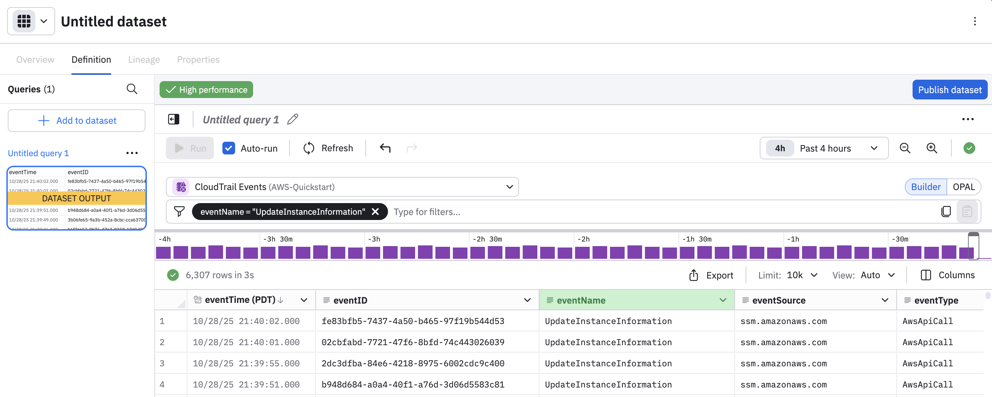Image resolution: width=992 pixels, height=397 pixels.
Task: Copy the filter expression with copy icon
Action: 946,211
